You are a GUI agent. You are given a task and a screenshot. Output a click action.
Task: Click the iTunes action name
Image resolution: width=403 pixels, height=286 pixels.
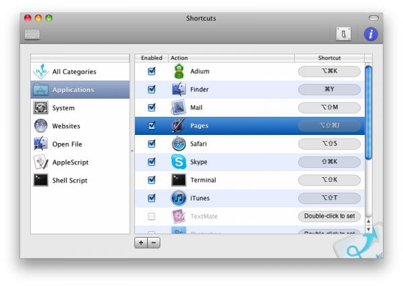199,198
